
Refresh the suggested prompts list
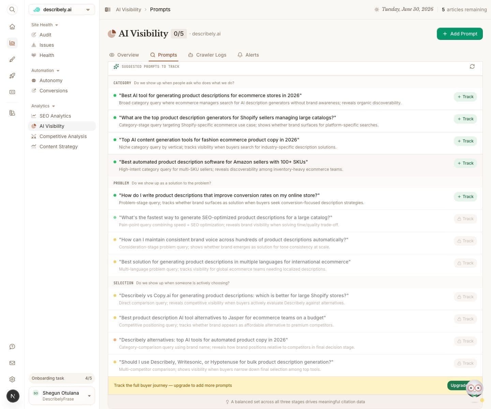(x=472, y=66)
